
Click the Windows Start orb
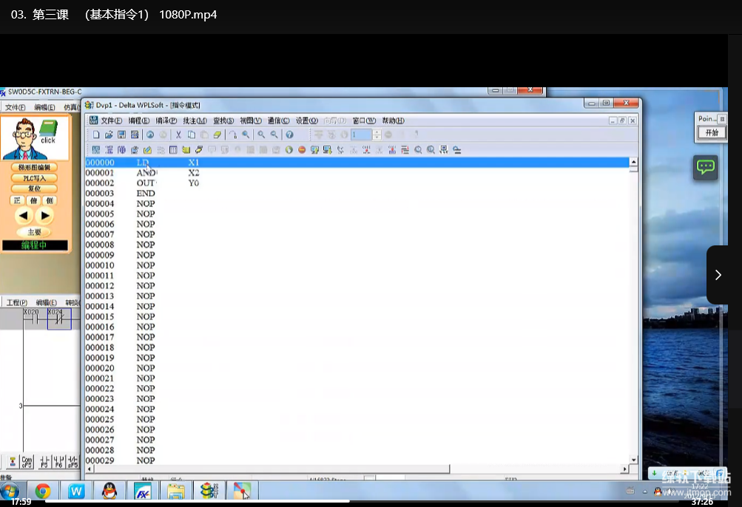[x=10, y=491]
